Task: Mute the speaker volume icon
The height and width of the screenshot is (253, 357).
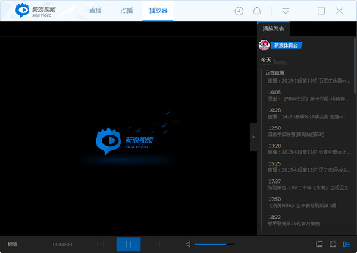Action: 188,244
